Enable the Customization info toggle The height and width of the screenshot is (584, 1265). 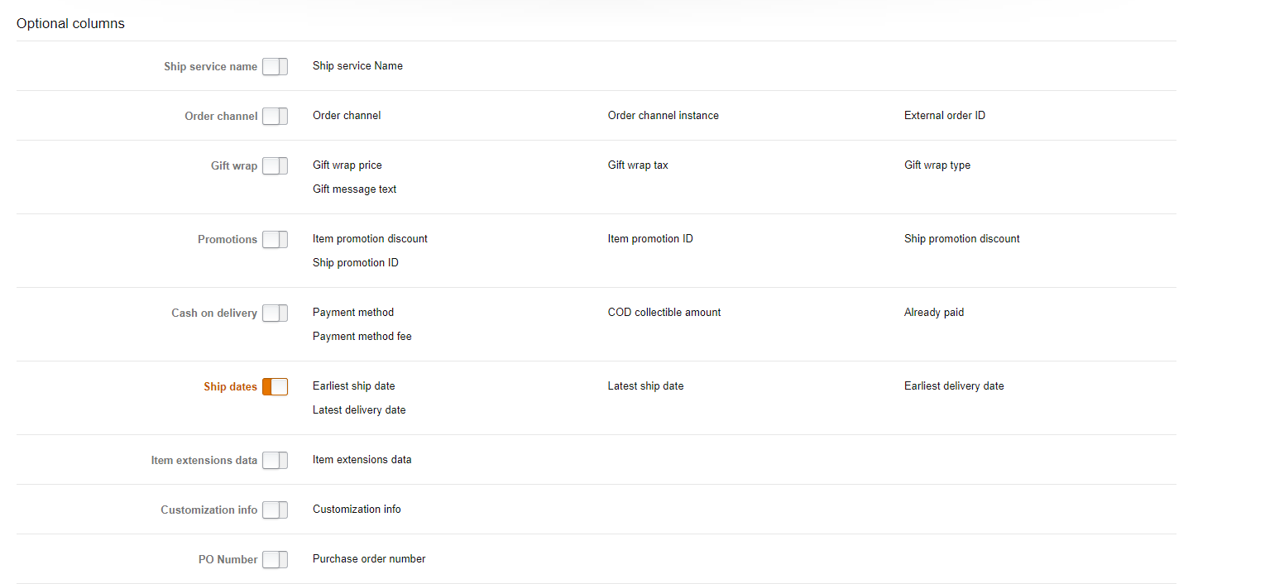275,510
